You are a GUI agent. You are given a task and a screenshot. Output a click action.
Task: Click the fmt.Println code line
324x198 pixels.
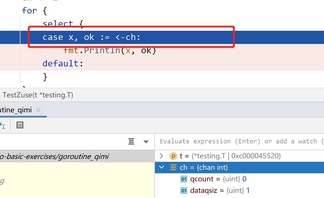(x=110, y=51)
